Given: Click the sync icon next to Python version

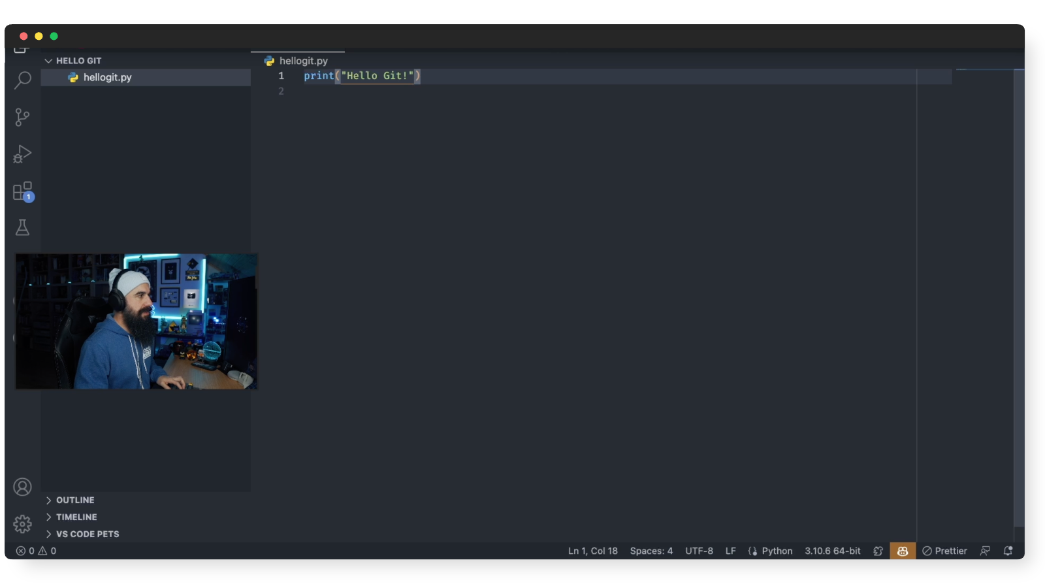Looking at the screenshot, I should pos(878,551).
